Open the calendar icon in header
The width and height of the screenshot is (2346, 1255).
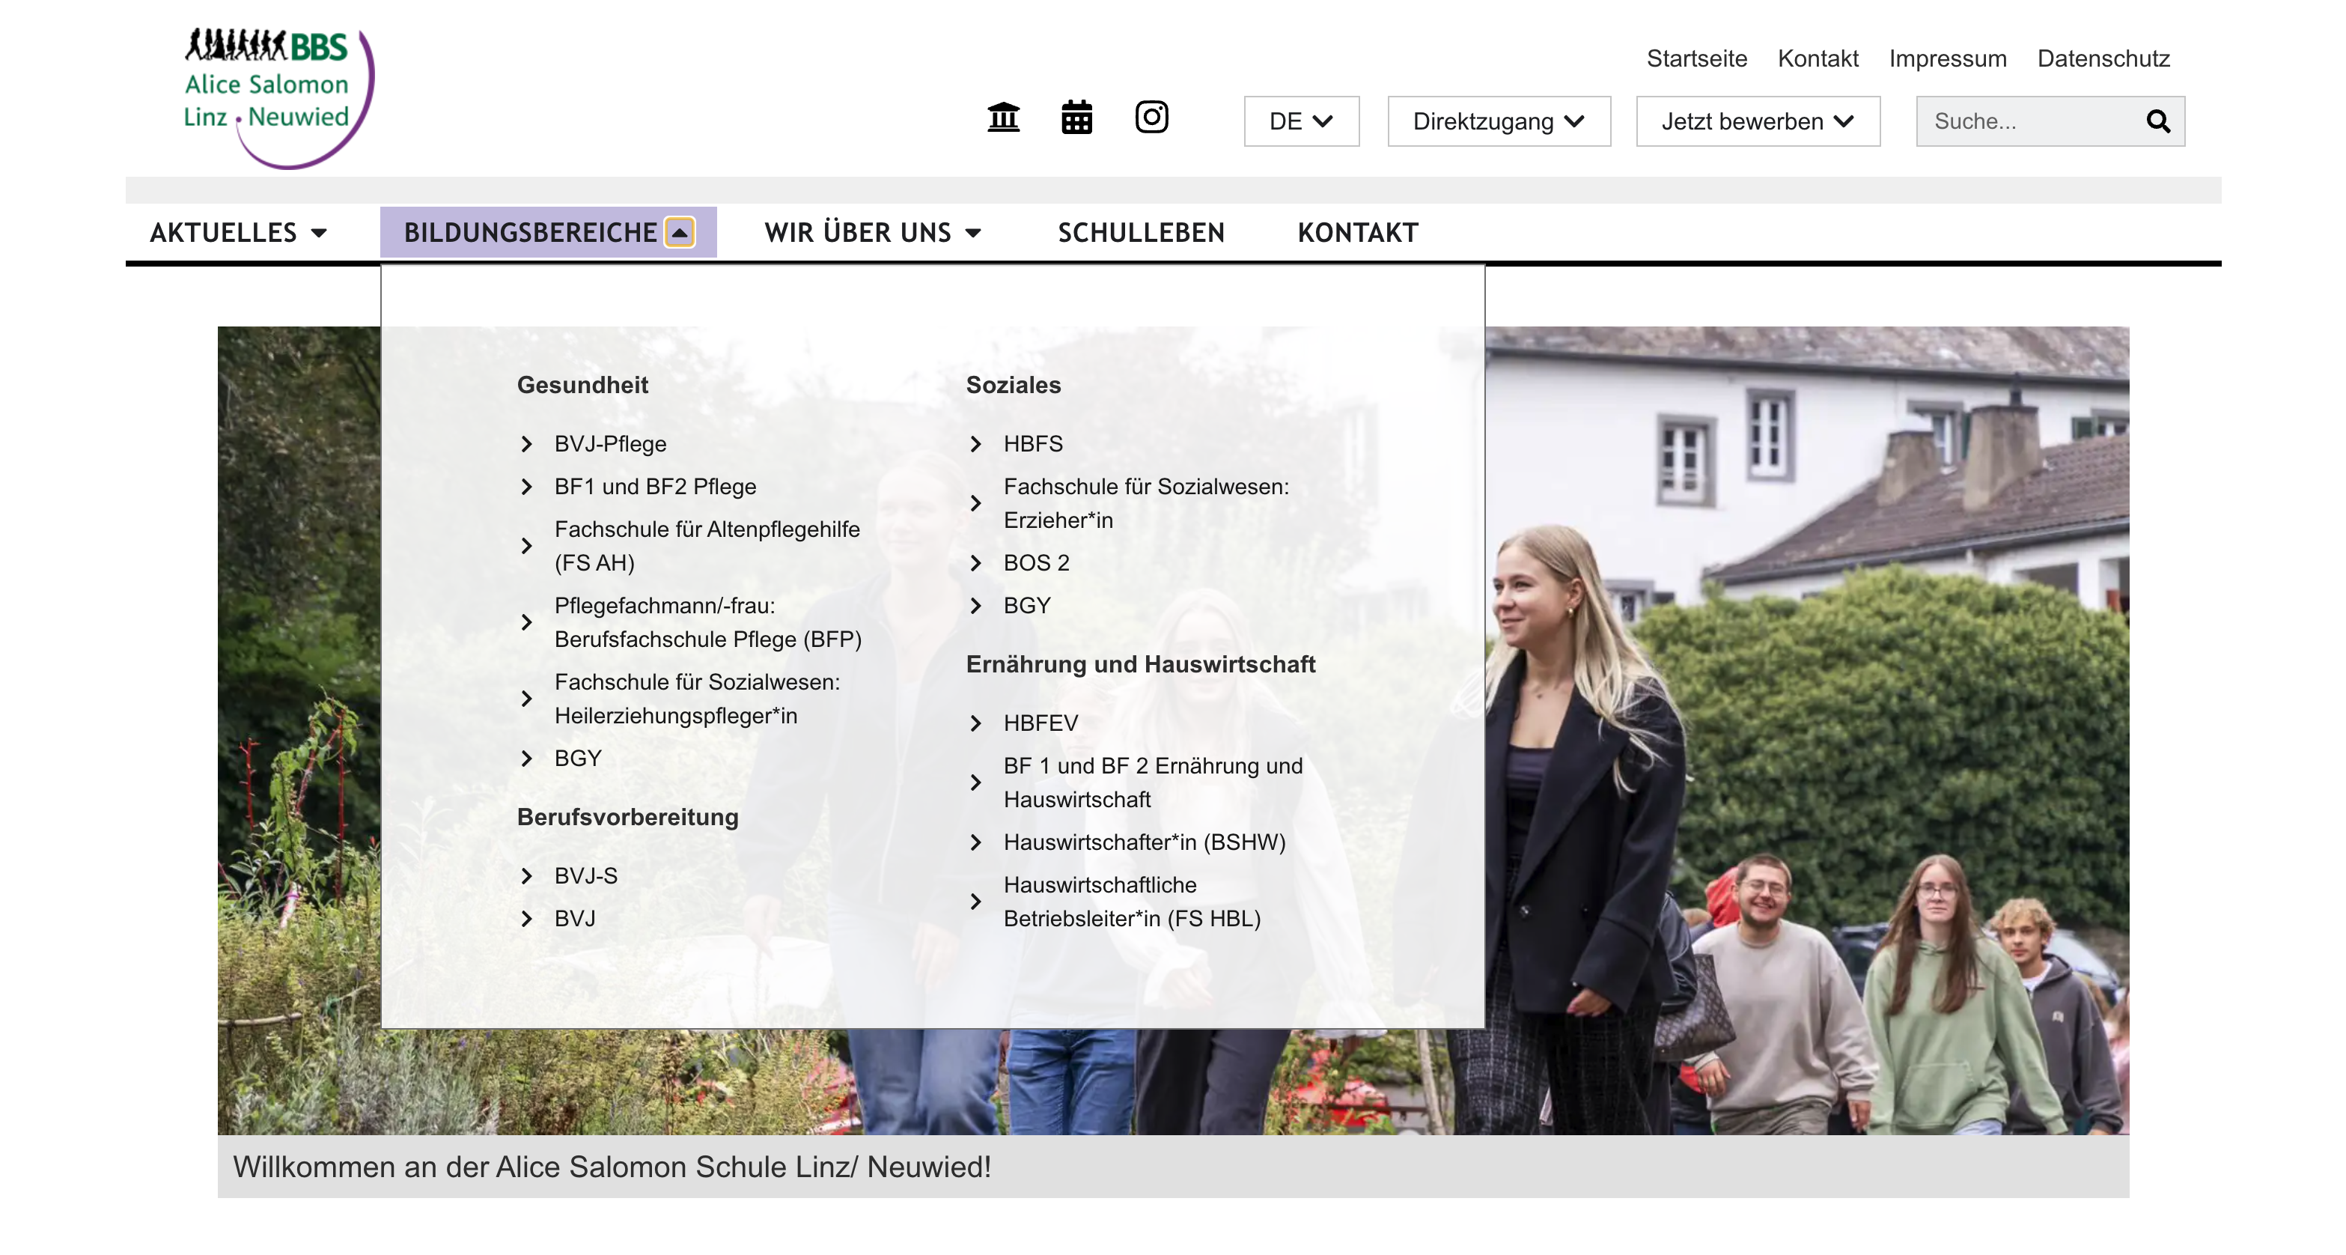1076,118
